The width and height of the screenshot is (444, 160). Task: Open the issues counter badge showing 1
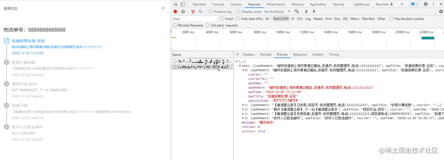click(x=414, y=4)
